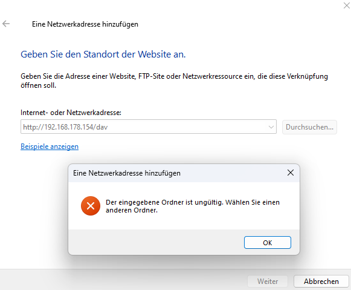Go back with the arrow icon
Image resolution: width=351 pixels, height=290 pixels.
pos(6,24)
